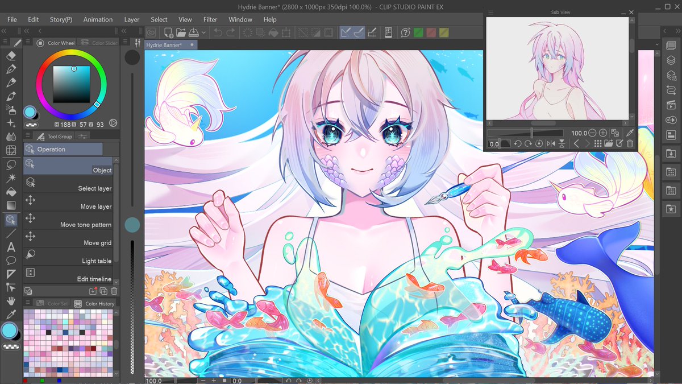Select the Hand move tool
Image resolution: width=682 pixels, height=384 pixels.
point(11,301)
